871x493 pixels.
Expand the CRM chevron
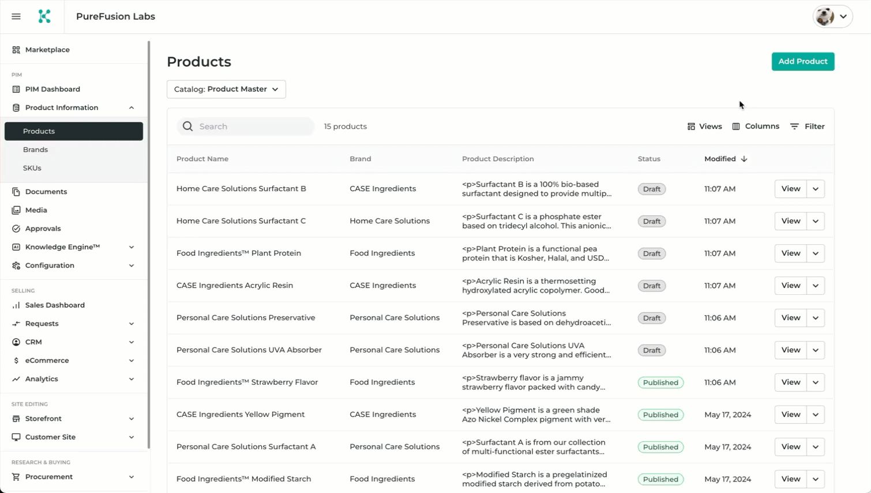click(x=132, y=342)
